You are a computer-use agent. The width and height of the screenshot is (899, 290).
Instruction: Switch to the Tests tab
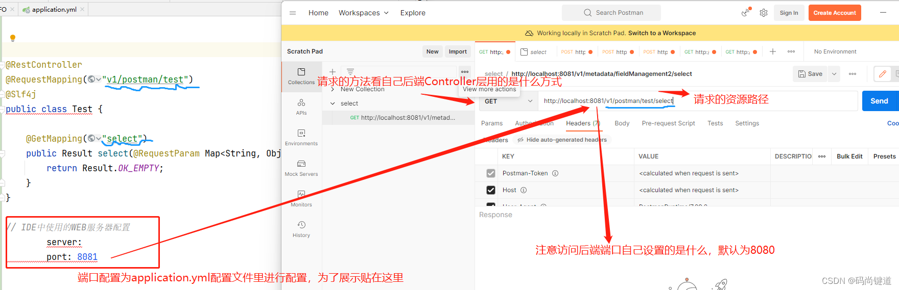715,123
